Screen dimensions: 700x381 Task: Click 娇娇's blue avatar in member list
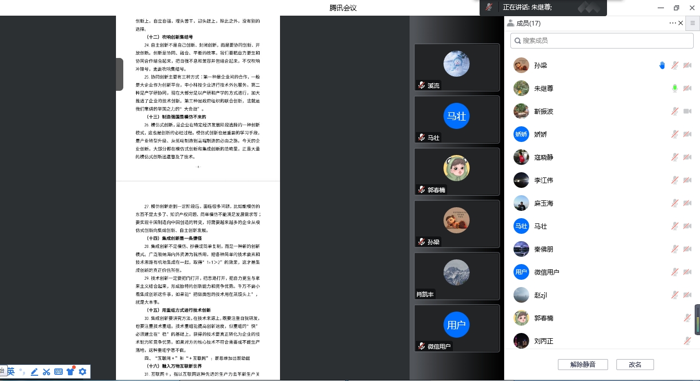click(x=521, y=134)
